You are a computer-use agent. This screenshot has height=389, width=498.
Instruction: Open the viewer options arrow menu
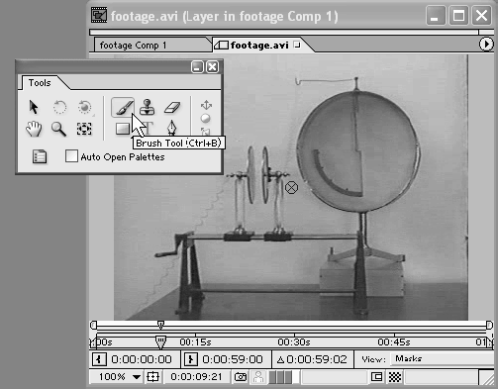click(486, 45)
